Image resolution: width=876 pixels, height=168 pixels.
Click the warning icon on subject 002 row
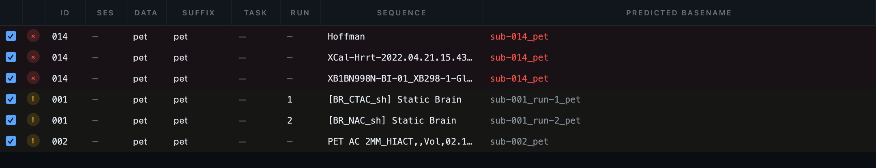pyautogui.click(x=33, y=141)
